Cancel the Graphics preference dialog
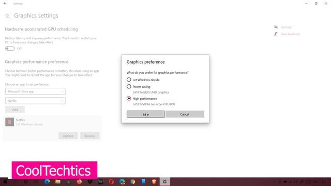331x186 pixels. point(185,114)
